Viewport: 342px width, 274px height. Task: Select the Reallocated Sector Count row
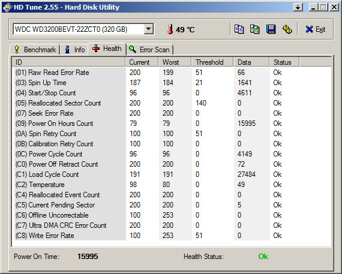pyautogui.click(x=172, y=103)
